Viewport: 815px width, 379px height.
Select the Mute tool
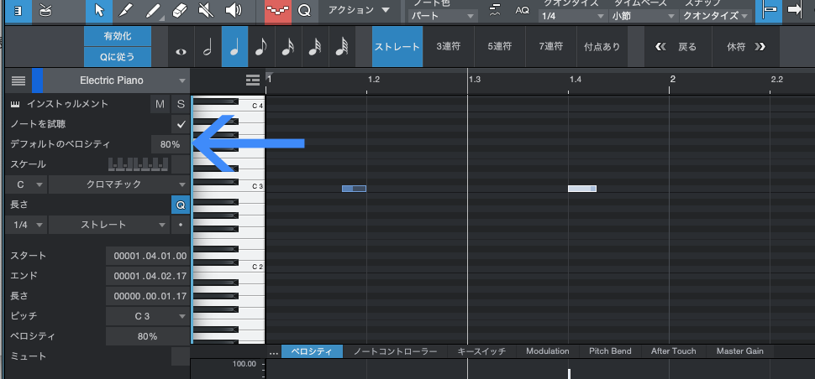(x=207, y=11)
